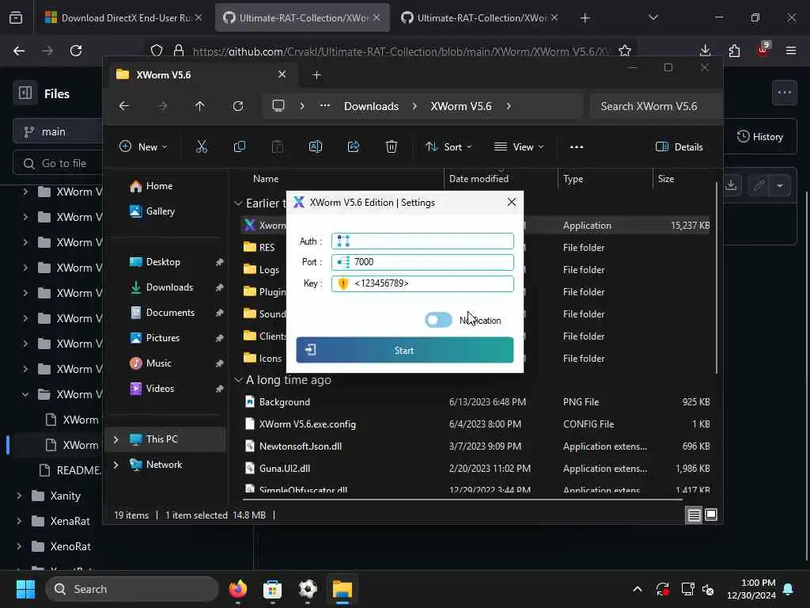Click the Copy icon in Explorer toolbar

click(240, 146)
